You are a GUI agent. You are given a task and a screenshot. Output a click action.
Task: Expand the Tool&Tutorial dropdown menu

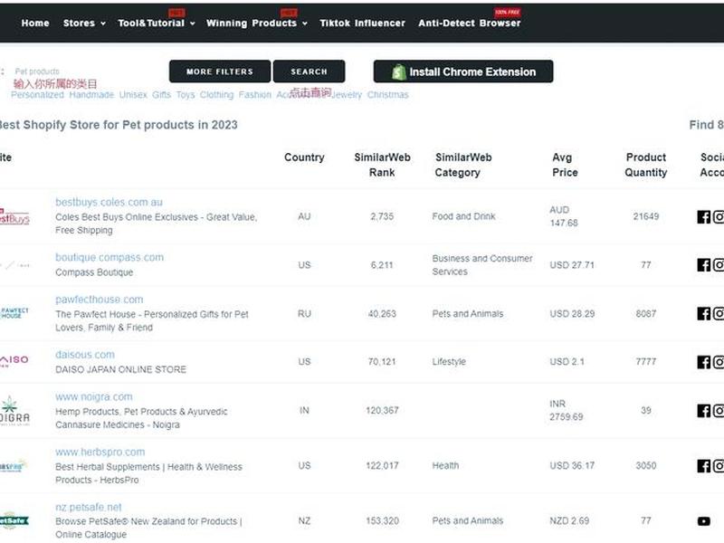[156, 24]
